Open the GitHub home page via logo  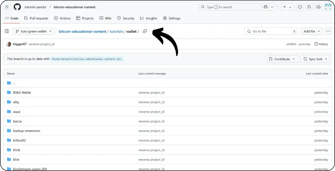tap(17, 7)
